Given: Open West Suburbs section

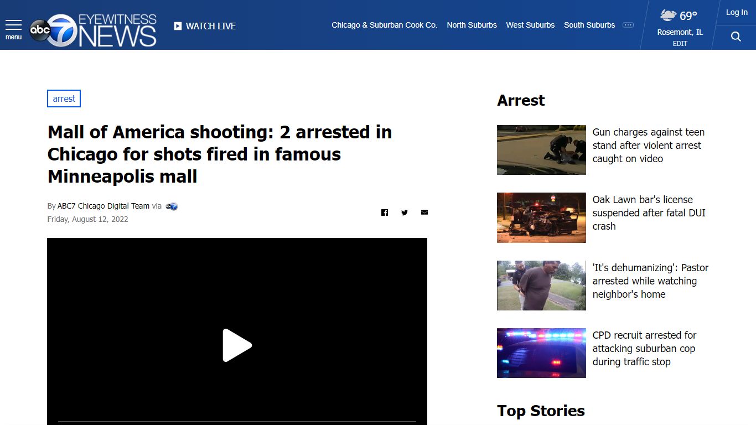Looking at the screenshot, I should [530, 25].
